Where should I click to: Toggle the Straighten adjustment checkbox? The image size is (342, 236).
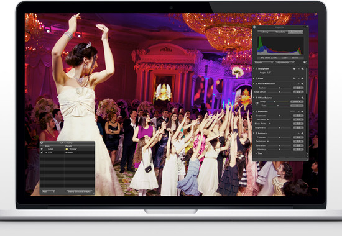(256, 68)
